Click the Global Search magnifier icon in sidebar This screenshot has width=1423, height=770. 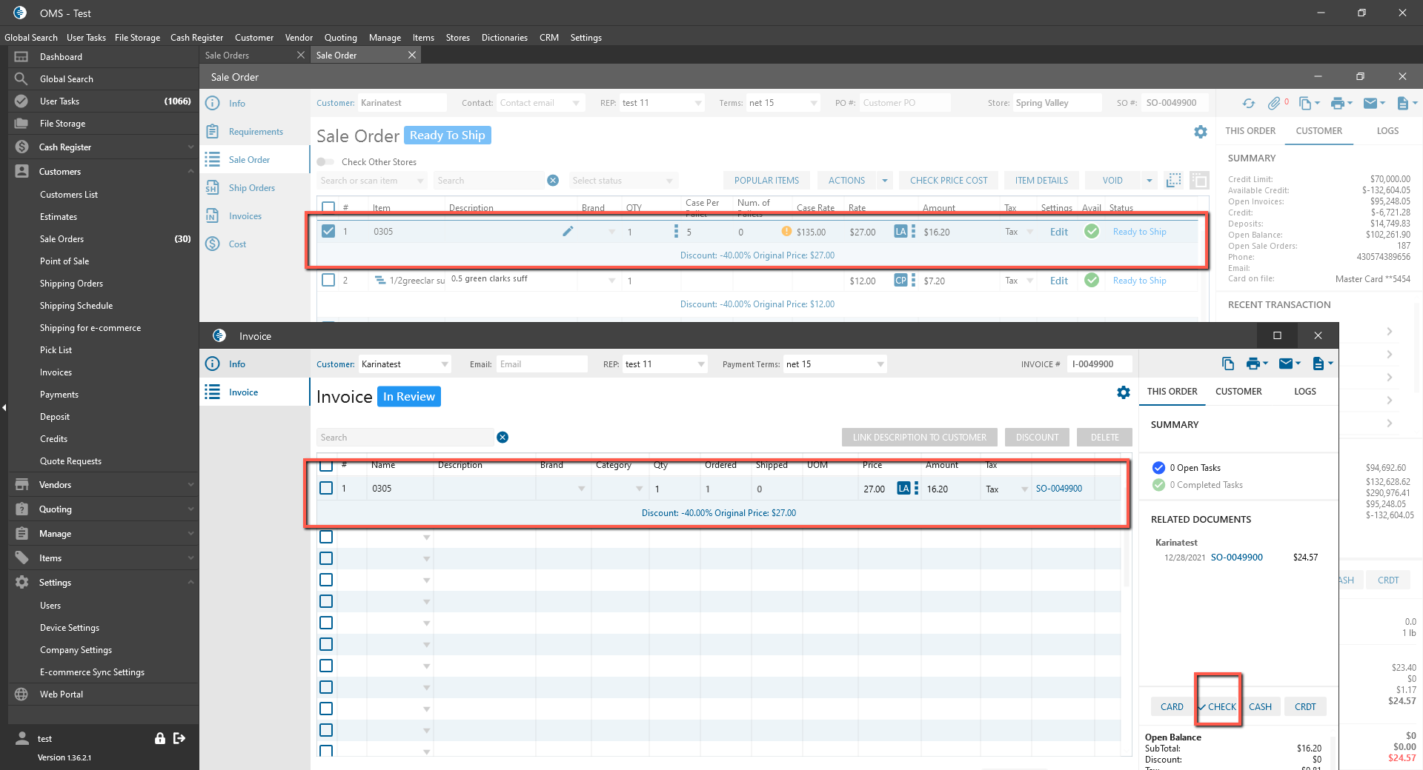(21, 79)
